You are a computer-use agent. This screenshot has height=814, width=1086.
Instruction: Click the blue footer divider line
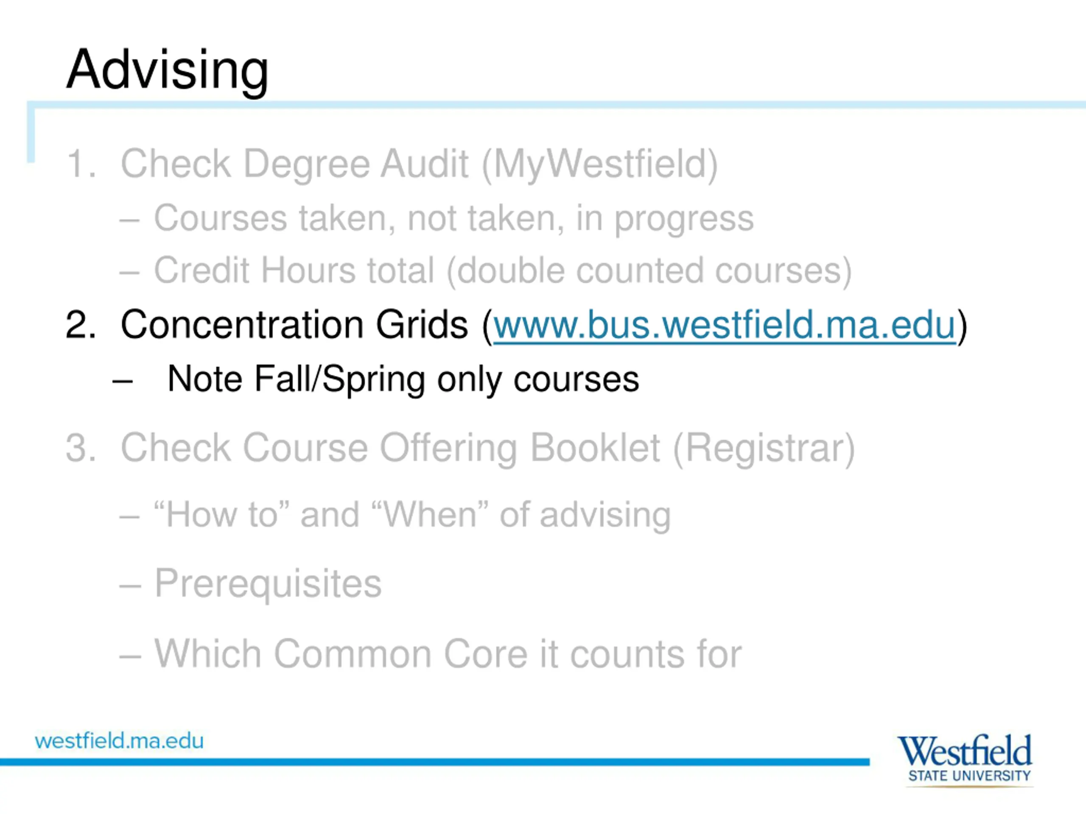click(x=434, y=762)
